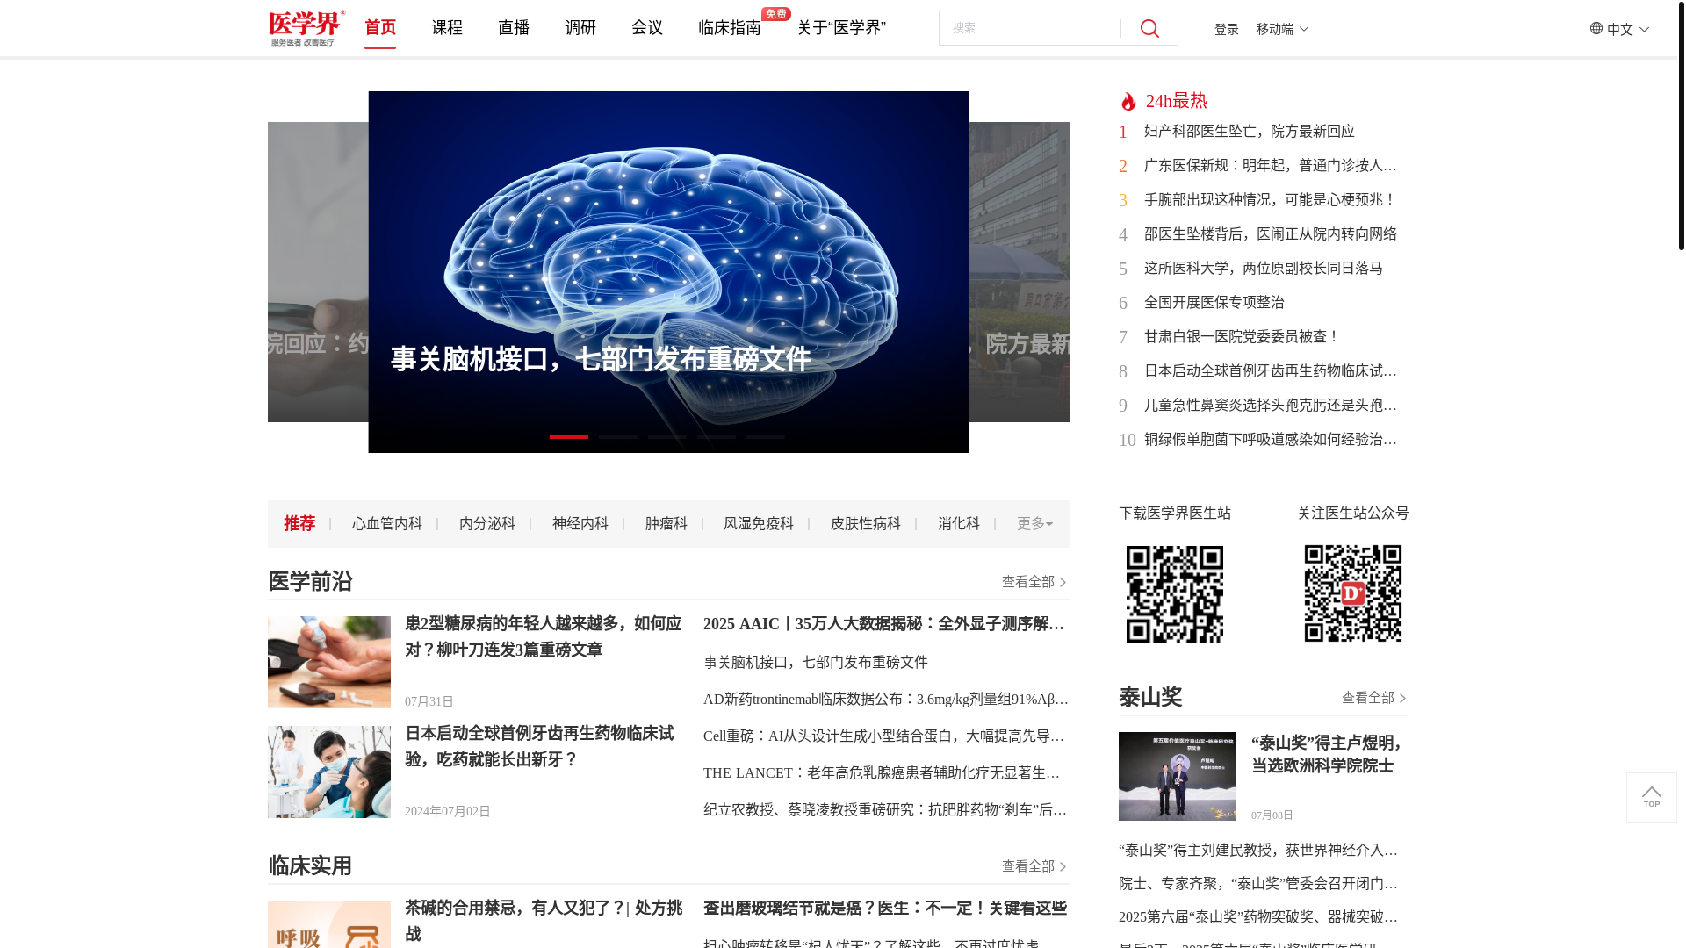Open article AD新药trontinemab临床数据公布
Viewport: 1686px width, 948px height.
[885, 700]
